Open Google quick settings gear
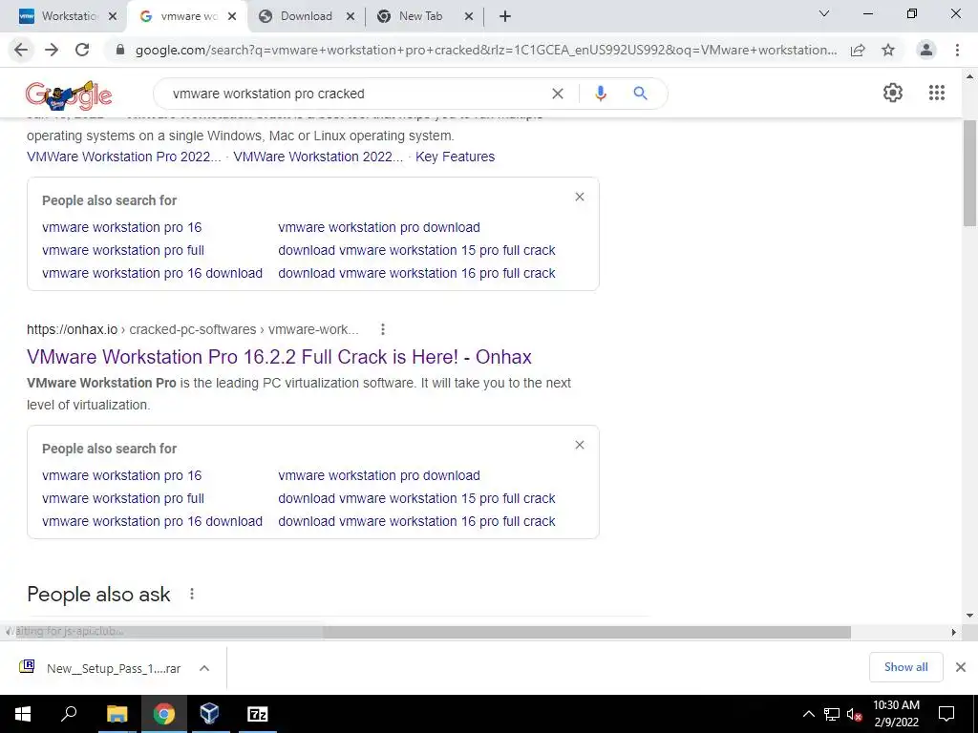 pyautogui.click(x=893, y=93)
